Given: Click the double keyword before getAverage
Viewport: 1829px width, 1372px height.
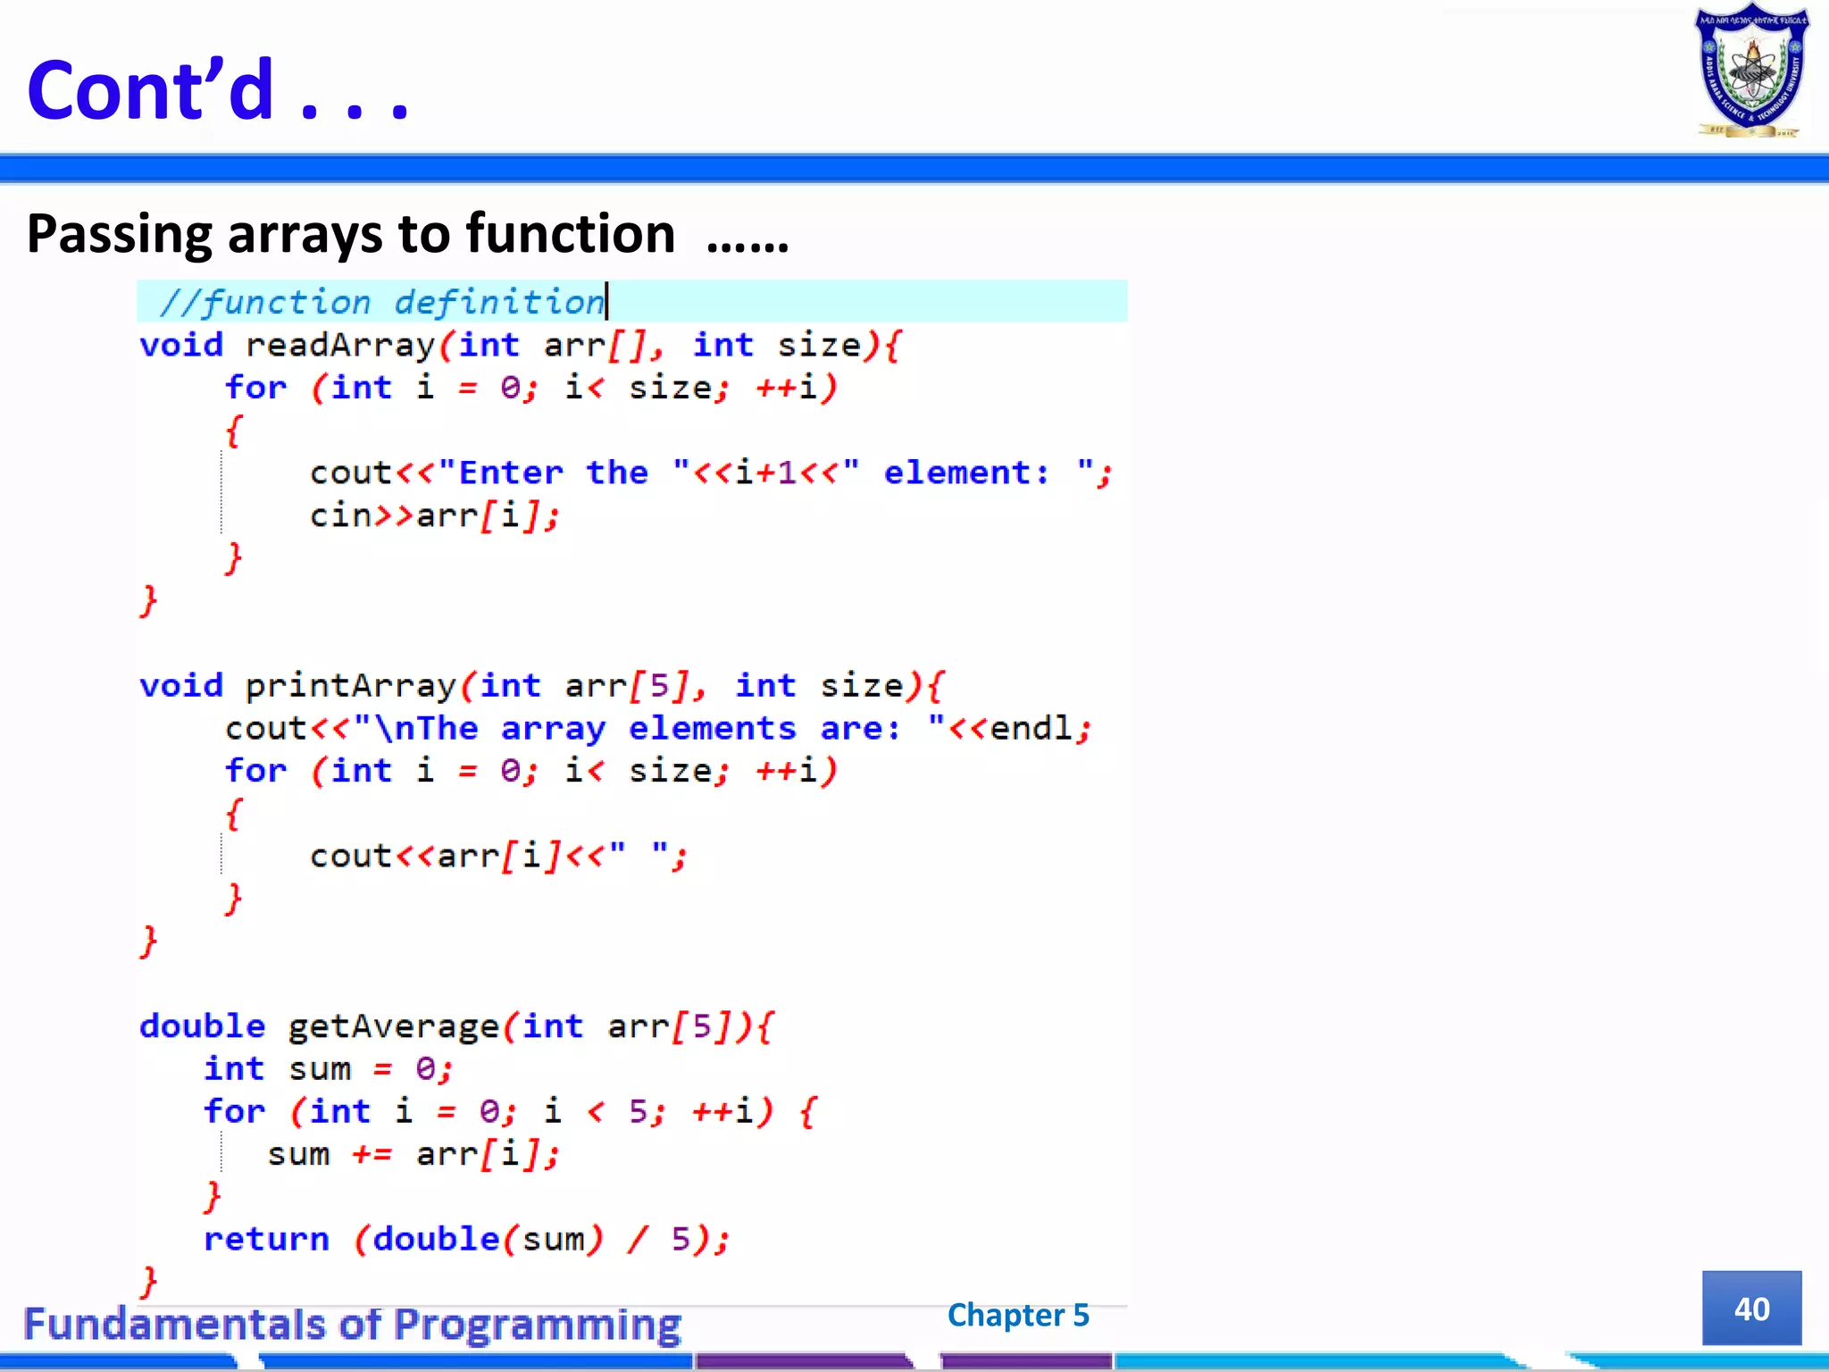Looking at the screenshot, I should click(203, 1026).
